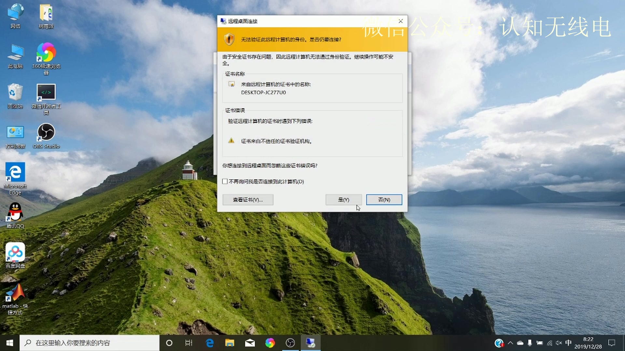Click the Yes (是) button
The height and width of the screenshot is (351, 625).
pos(343,200)
